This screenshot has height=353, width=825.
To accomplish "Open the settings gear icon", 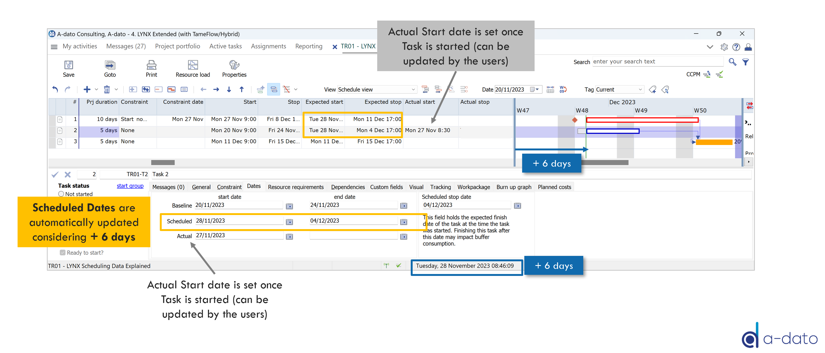I will click(724, 47).
